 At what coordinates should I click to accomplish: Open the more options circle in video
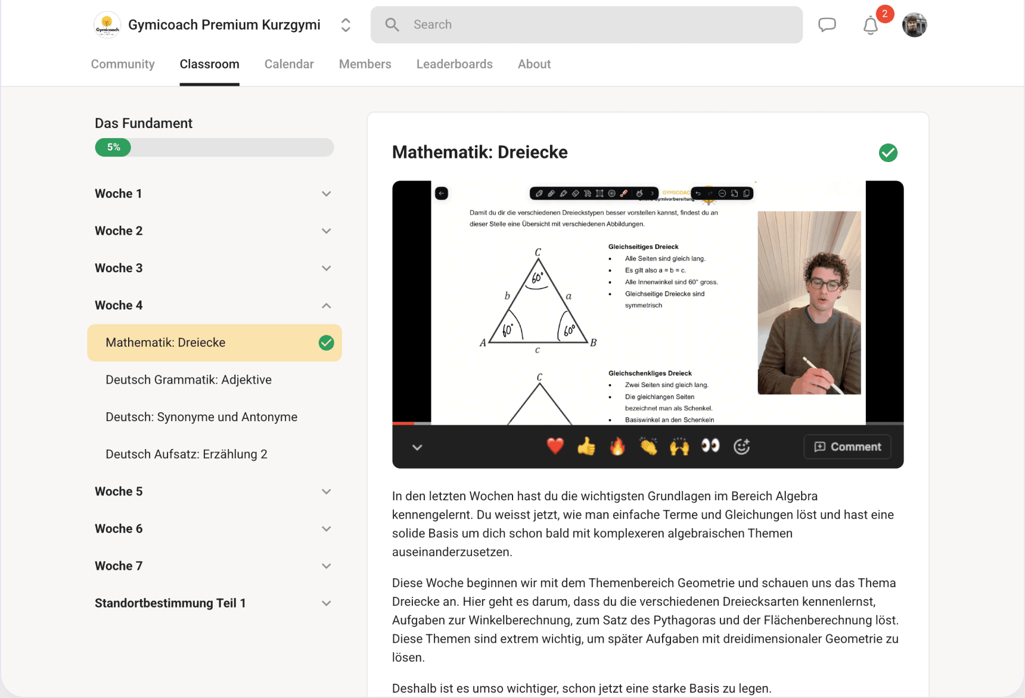[722, 194]
